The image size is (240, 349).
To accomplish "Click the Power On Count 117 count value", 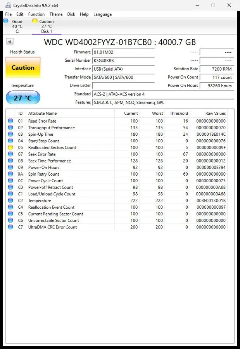I will [217, 77].
